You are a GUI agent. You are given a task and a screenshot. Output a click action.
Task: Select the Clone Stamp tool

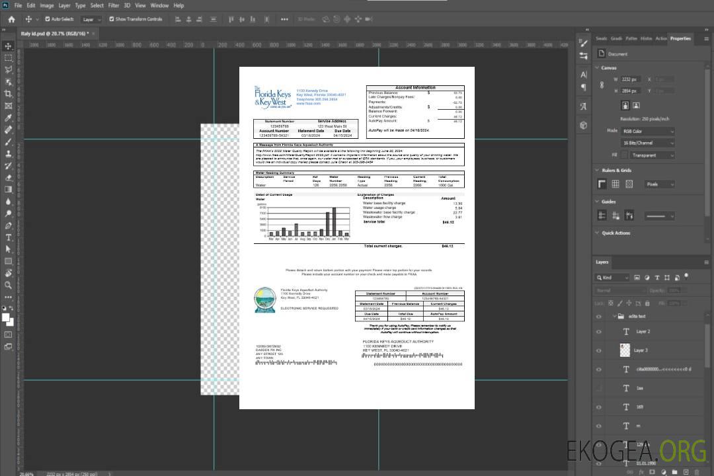point(8,154)
